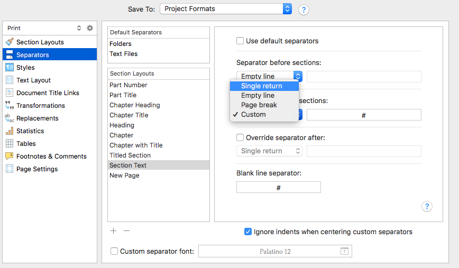Click the Tables grid icon
This screenshot has height=268, width=459.
[9, 144]
